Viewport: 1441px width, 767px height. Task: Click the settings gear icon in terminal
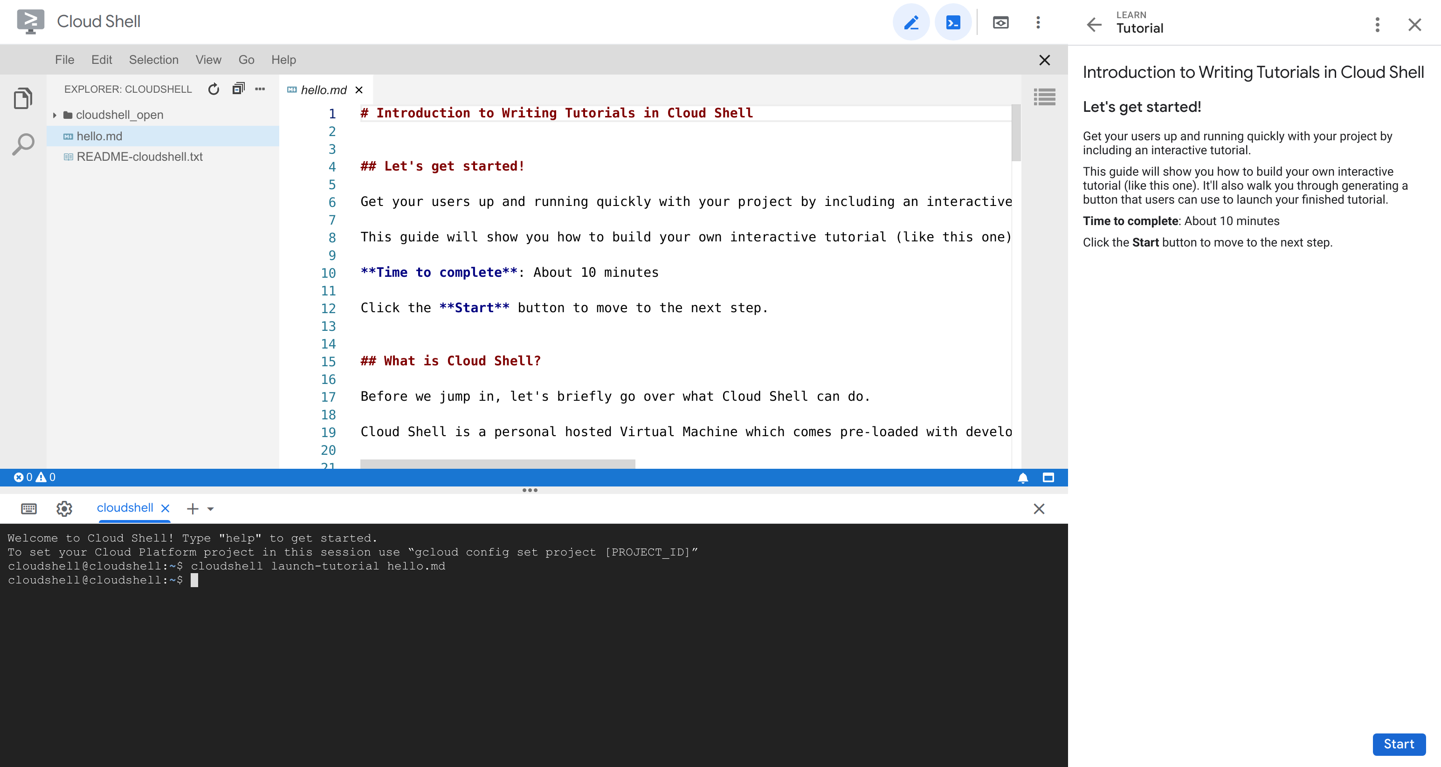[x=63, y=508]
